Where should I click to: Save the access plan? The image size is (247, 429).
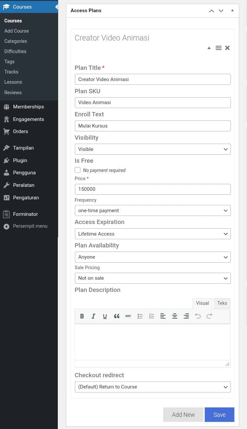pyautogui.click(x=219, y=415)
